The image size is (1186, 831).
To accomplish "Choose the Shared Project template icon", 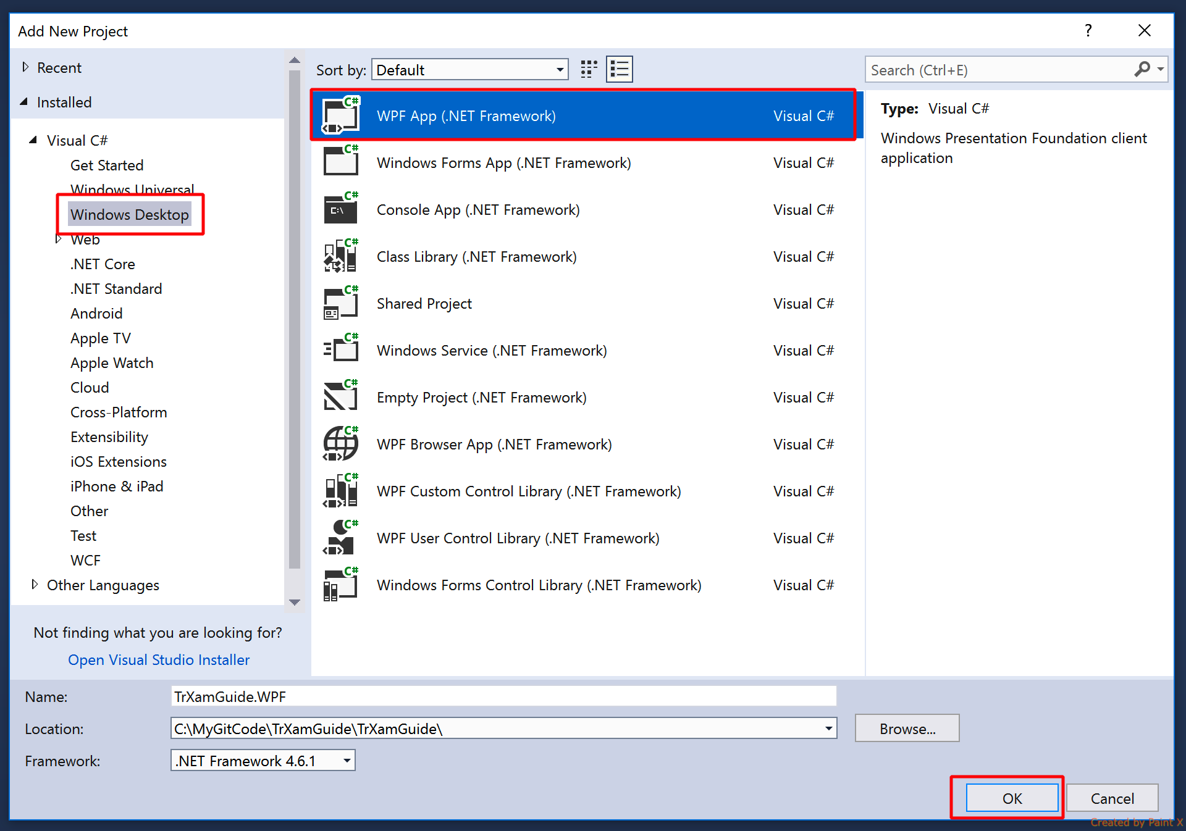I will [341, 303].
